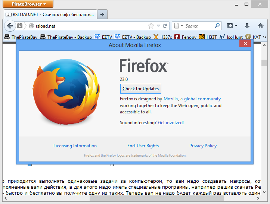The height and width of the screenshot is (204, 270).
Task: Open the Privacy Policy link
Action: click(203, 146)
